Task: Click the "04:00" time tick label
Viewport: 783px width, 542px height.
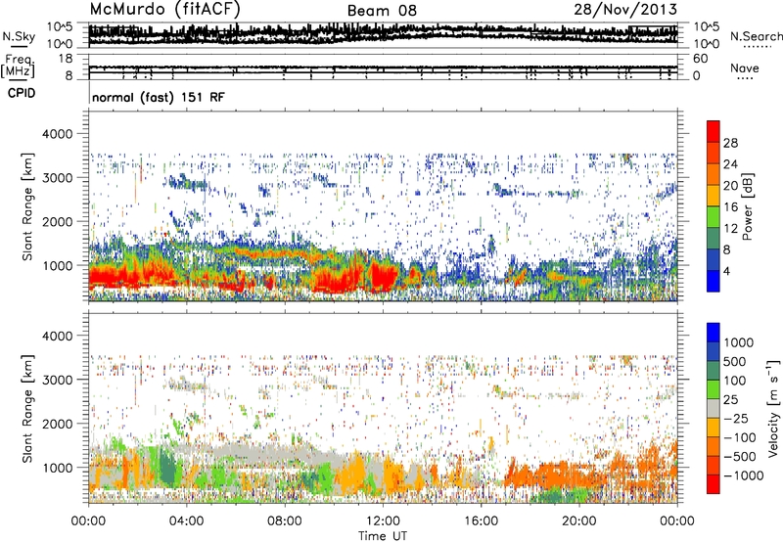Action: [186, 521]
